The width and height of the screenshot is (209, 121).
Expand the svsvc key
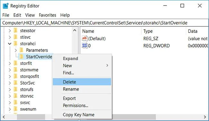tap(10, 103)
